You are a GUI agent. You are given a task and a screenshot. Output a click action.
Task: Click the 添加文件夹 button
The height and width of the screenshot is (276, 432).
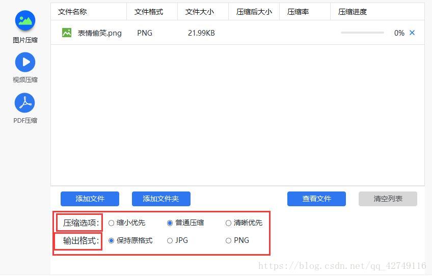coord(161,199)
